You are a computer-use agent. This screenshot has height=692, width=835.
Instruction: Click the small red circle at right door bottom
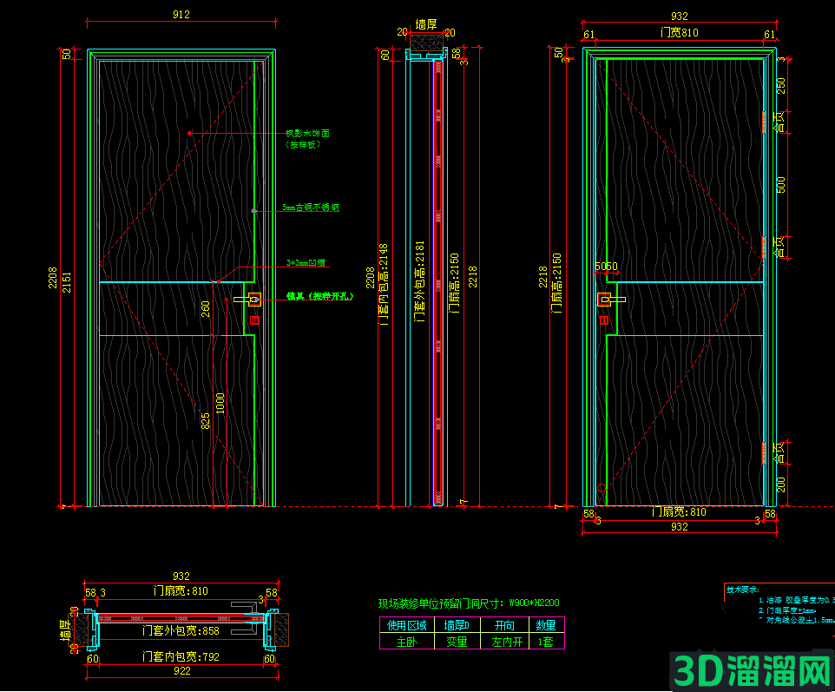click(x=602, y=488)
